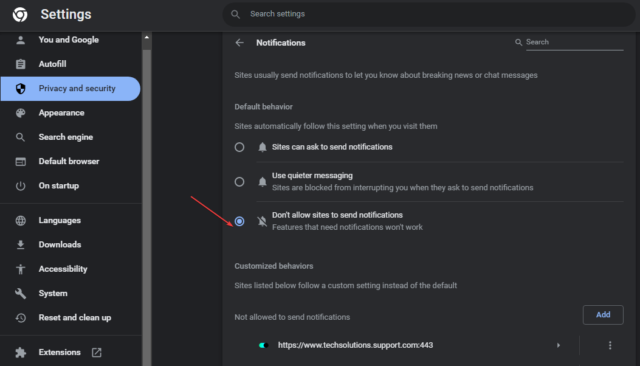Expand techsolutions.support.com site details arrow
This screenshot has height=366, width=640.
click(559, 345)
